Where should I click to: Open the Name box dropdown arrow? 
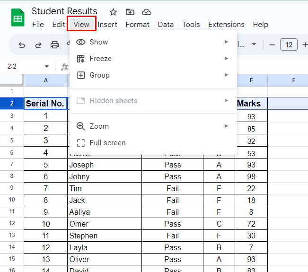46,67
